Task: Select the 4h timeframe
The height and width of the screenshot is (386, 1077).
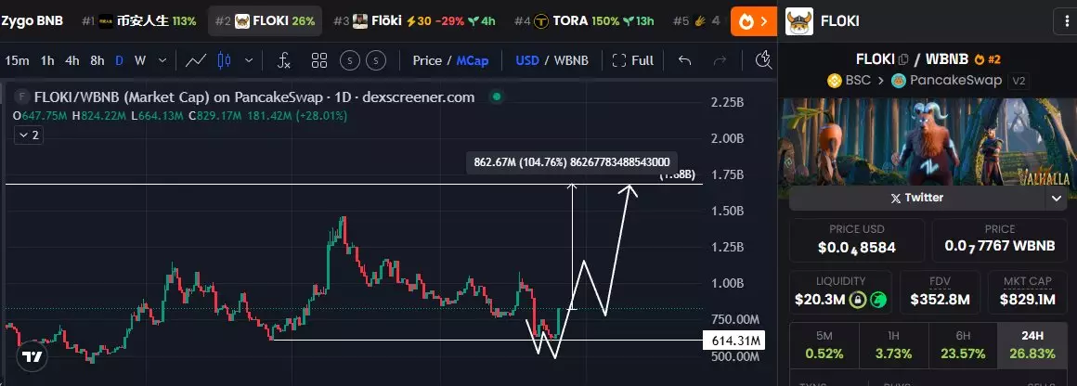Action: pyautogui.click(x=71, y=61)
